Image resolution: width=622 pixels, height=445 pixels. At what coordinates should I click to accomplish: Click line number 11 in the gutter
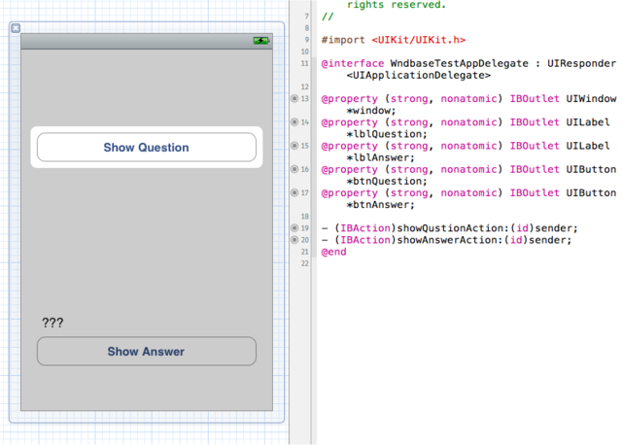point(304,63)
